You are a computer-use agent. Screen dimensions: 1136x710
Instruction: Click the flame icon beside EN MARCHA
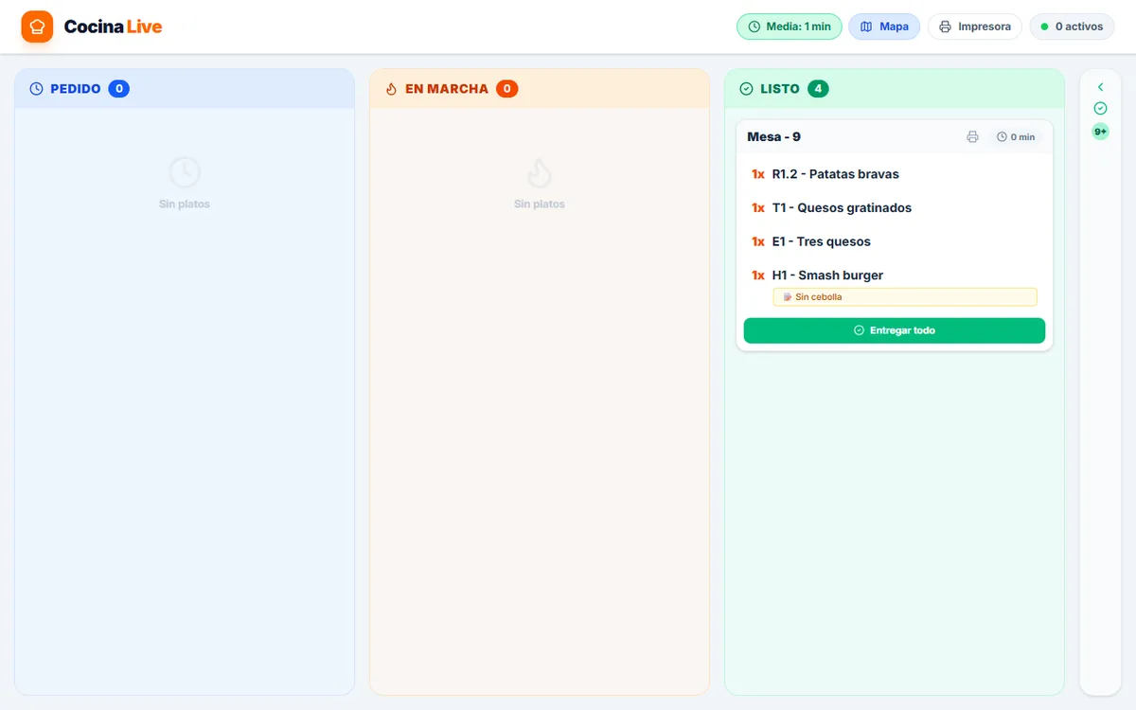click(391, 89)
